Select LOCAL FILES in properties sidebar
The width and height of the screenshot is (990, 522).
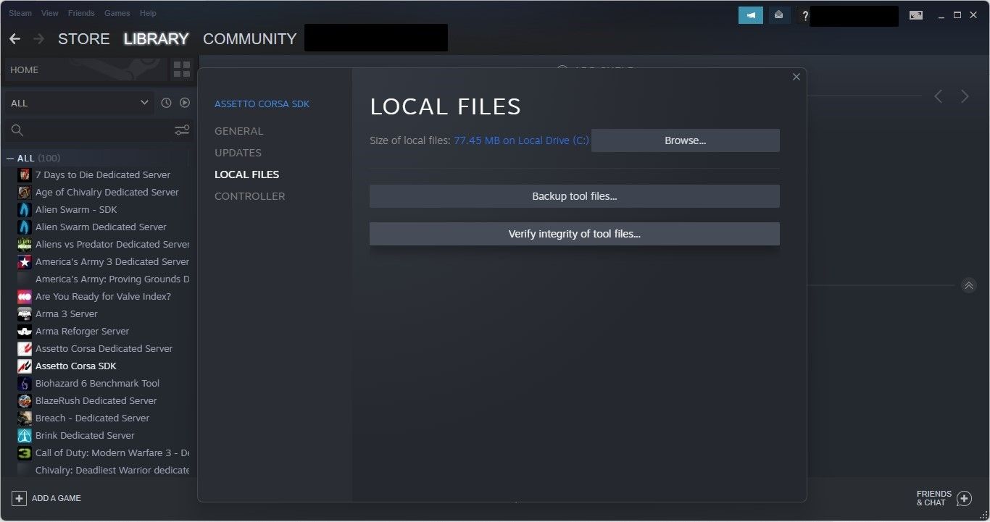pyautogui.click(x=247, y=174)
